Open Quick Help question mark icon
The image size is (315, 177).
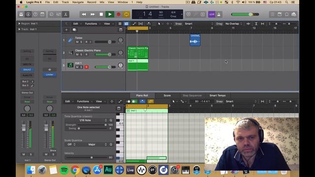(35, 14)
